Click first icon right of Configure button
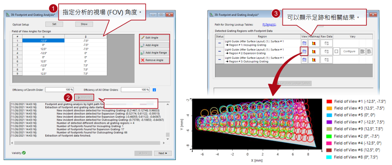 (363, 51)
